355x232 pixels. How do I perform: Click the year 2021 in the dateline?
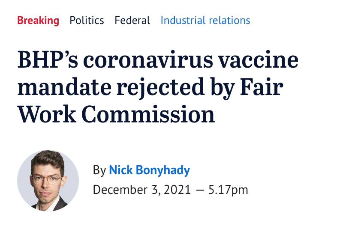tap(177, 190)
